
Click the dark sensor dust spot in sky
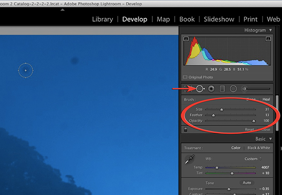coord(74,60)
